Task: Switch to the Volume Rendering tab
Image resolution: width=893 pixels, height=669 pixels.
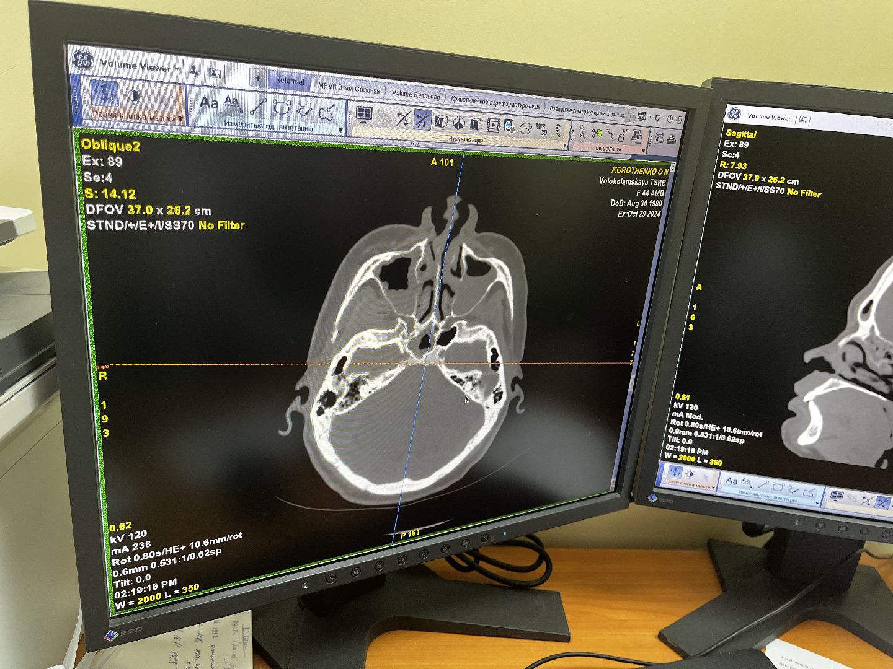Action: point(415,95)
